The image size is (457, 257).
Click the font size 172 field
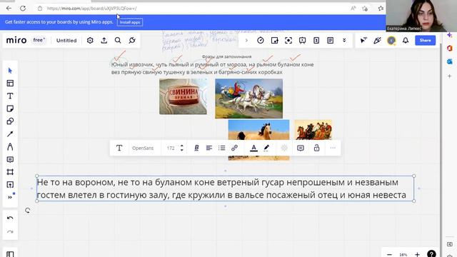(171, 148)
